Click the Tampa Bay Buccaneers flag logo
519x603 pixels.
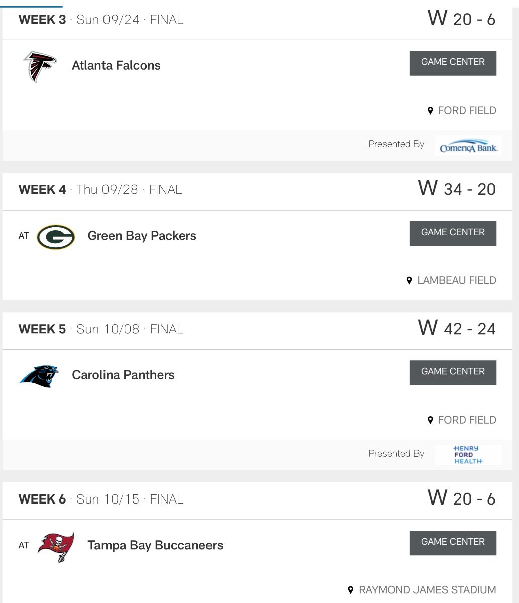point(56,546)
